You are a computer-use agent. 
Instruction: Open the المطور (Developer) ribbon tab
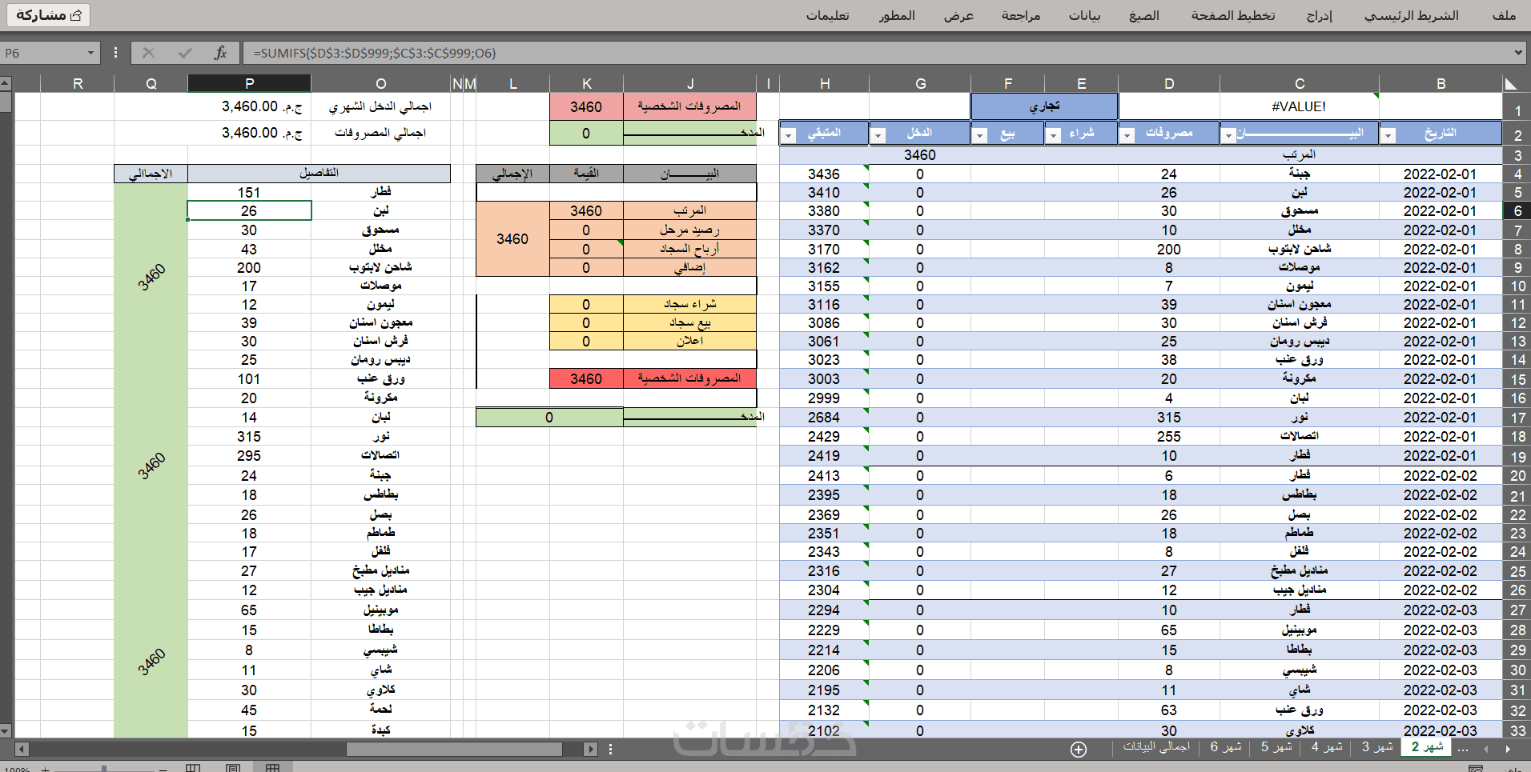coord(897,15)
